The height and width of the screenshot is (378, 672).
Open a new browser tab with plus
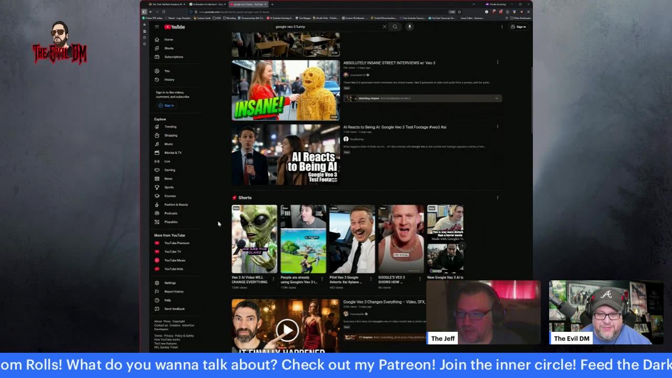272,4
